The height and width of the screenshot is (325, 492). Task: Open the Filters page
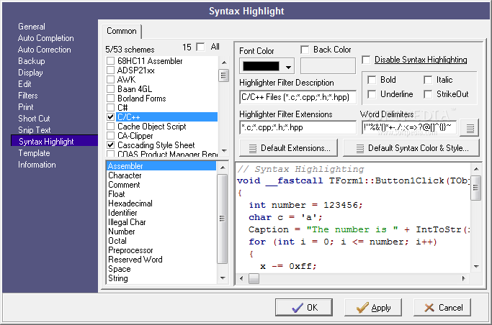click(x=27, y=96)
